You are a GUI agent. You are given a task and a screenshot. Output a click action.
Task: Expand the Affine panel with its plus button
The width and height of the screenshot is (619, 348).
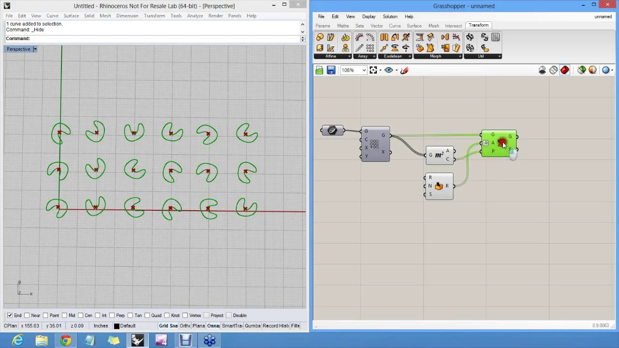click(x=349, y=57)
